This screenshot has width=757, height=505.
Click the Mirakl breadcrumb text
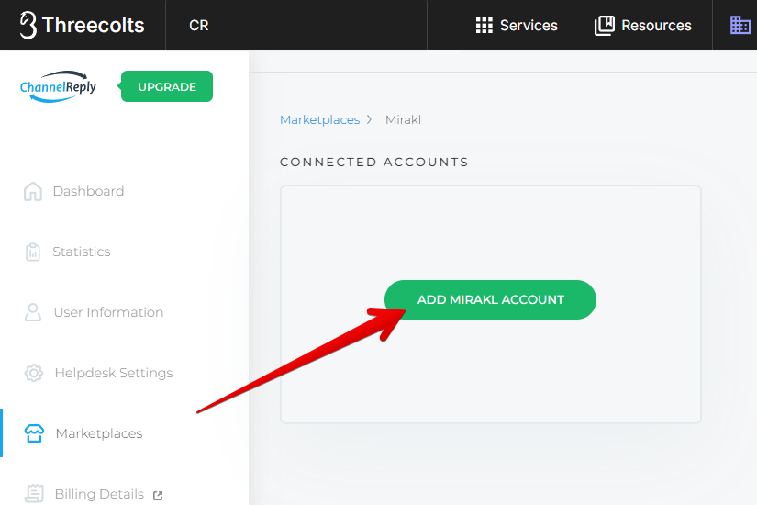(403, 120)
